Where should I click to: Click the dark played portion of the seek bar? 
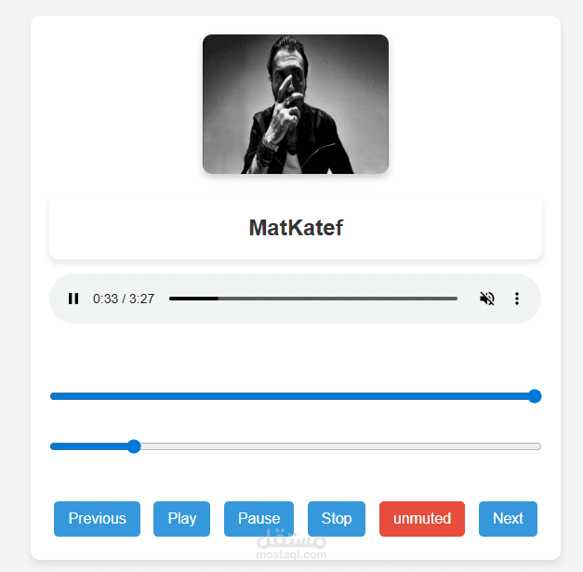[x=193, y=299]
